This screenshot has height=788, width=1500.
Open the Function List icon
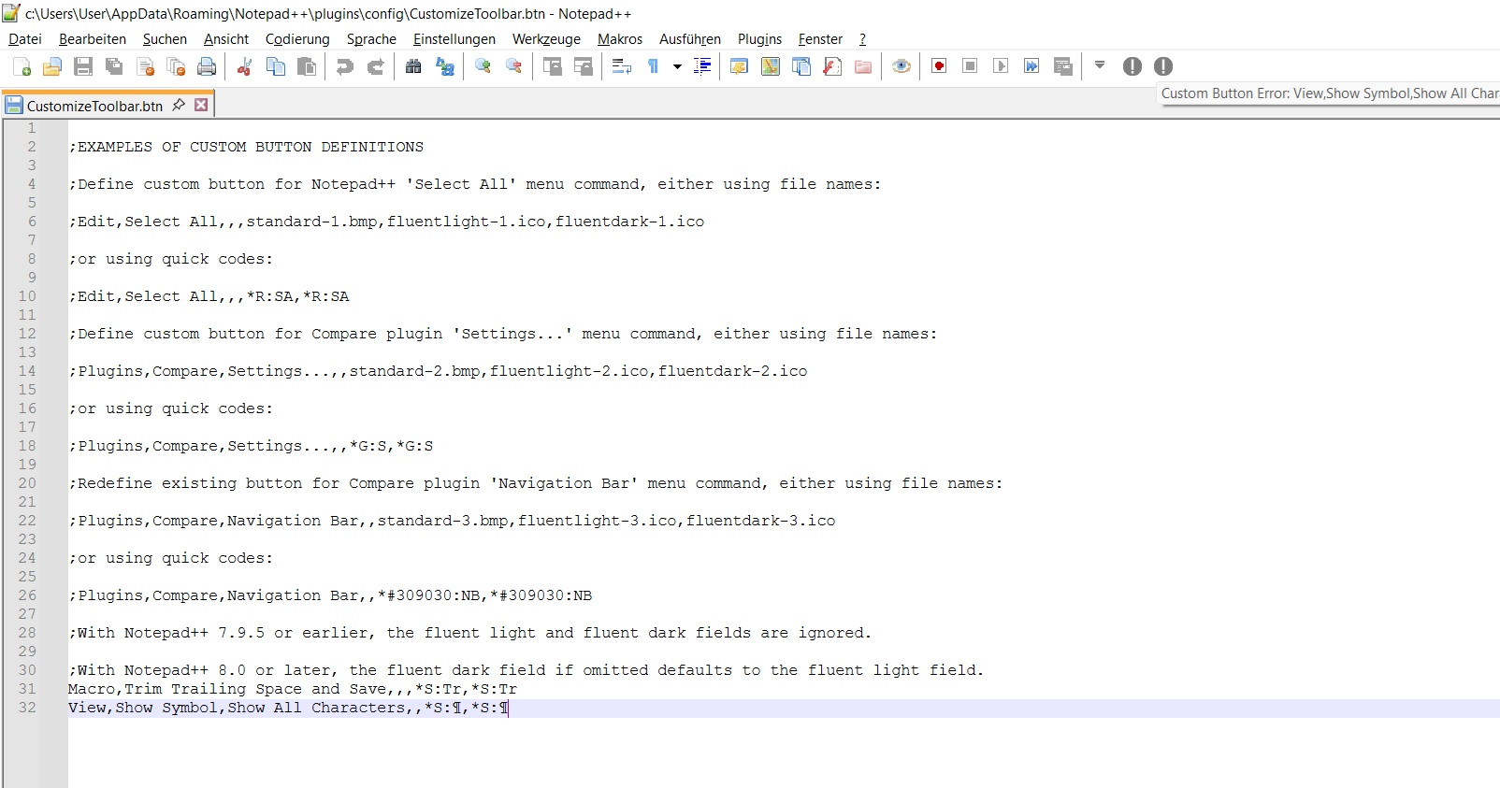click(x=832, y=66)
